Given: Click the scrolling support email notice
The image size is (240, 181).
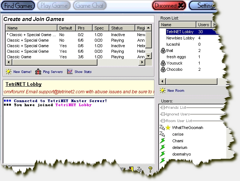Looking at the screenshot, I should point(79,92).
